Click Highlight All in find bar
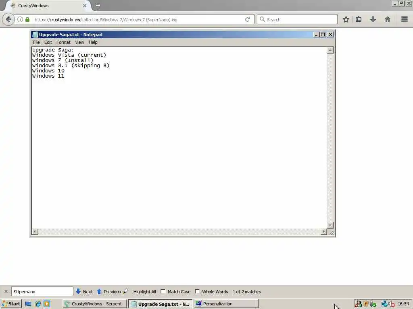The height and width of the screenshot is (309, 413). tap(145, 292)
